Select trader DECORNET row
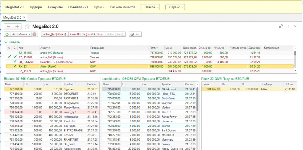 click(52, 94)
